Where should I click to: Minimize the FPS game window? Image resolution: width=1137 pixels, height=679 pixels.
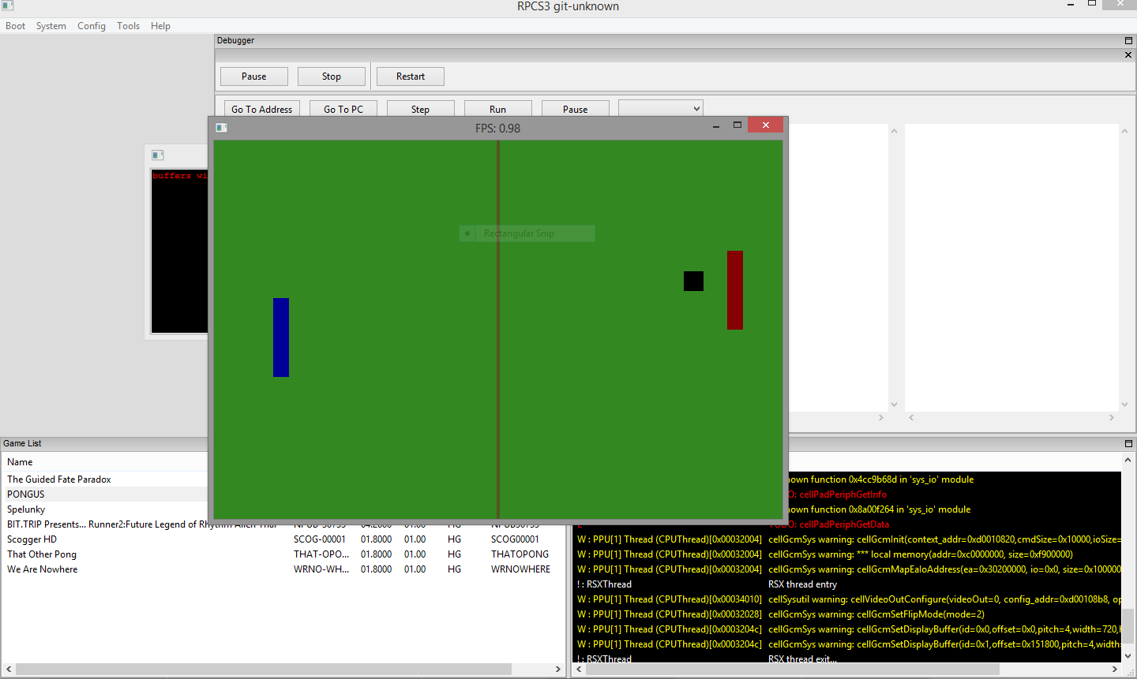click(716, 126)
